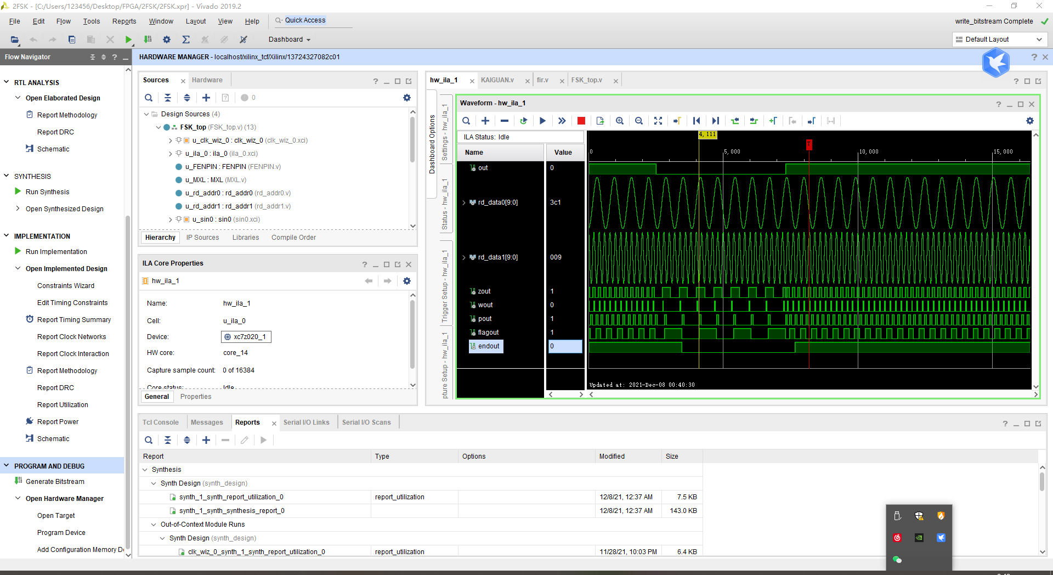Zoom in on the waveform
The image size is (1053, 575).
(x=620, y=121)
